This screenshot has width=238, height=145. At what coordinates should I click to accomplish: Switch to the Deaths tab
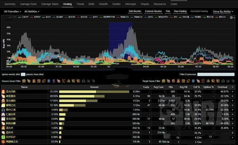tap(116, 4)
